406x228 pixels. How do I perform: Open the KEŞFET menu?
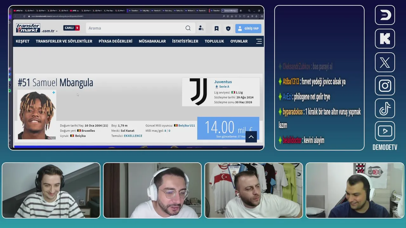pyautogui.click(x=23, y=41)
